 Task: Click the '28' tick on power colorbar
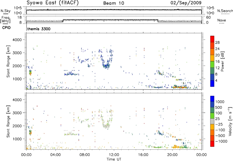(217, 42)
